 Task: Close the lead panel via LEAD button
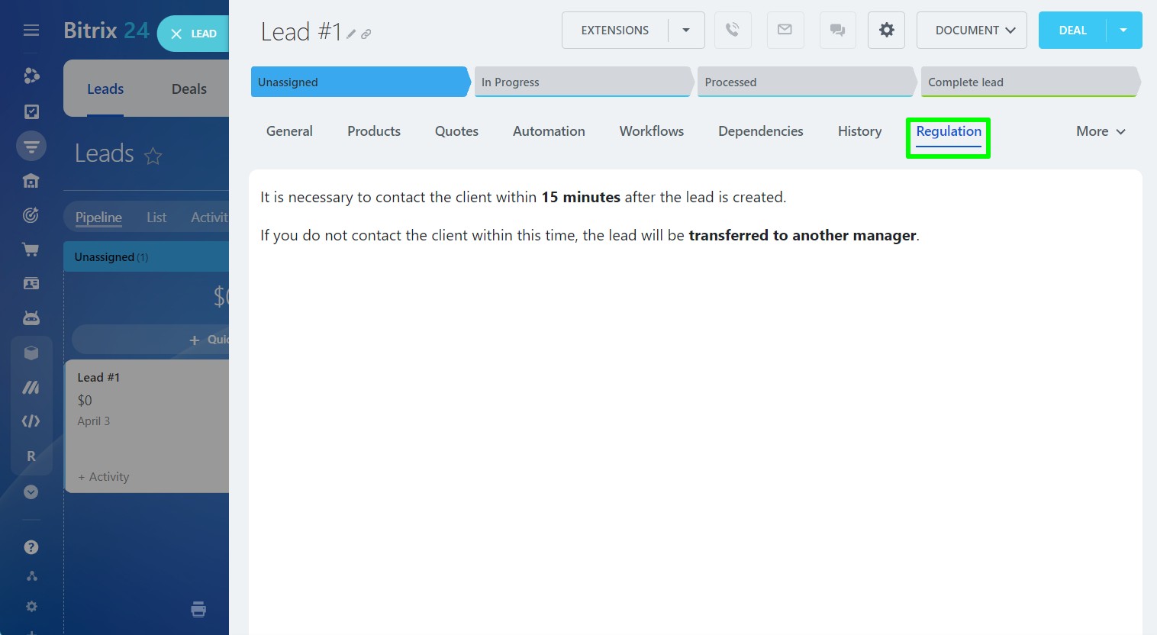(x=193, y=34)
